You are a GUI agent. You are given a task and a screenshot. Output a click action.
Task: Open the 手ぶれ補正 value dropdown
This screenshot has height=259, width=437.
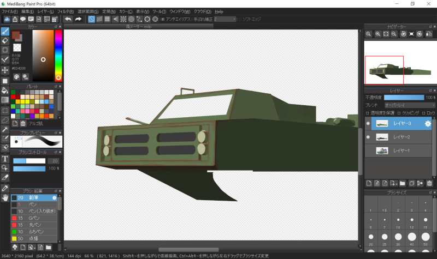click(x=225, y=19)
